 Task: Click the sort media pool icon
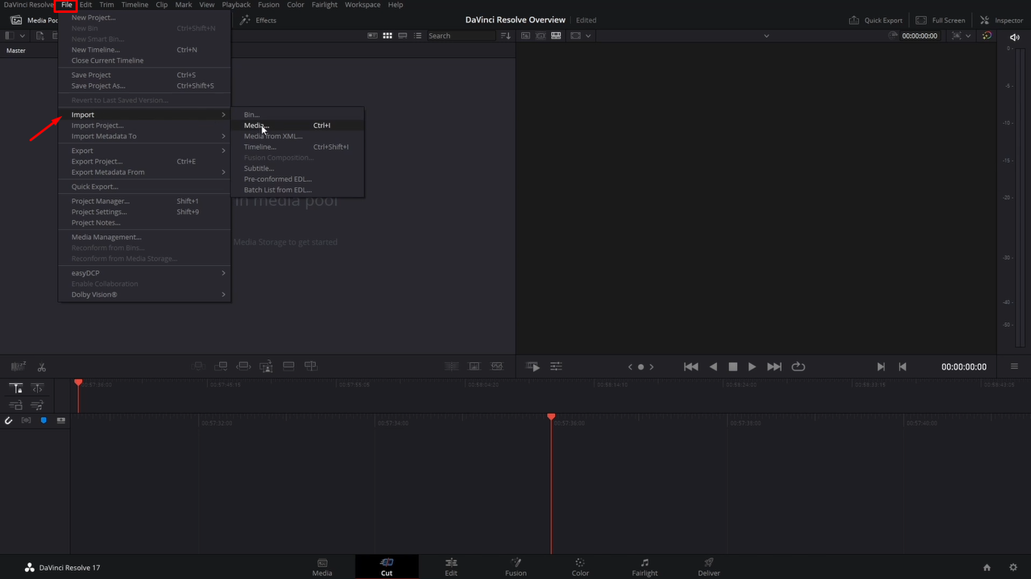click(x=505, y=35)
